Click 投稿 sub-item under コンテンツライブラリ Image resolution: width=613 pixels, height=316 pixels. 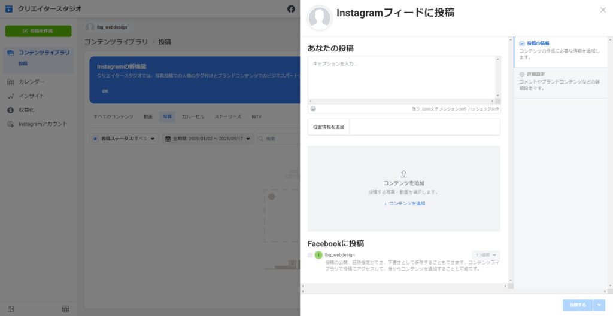pos(23,63)
